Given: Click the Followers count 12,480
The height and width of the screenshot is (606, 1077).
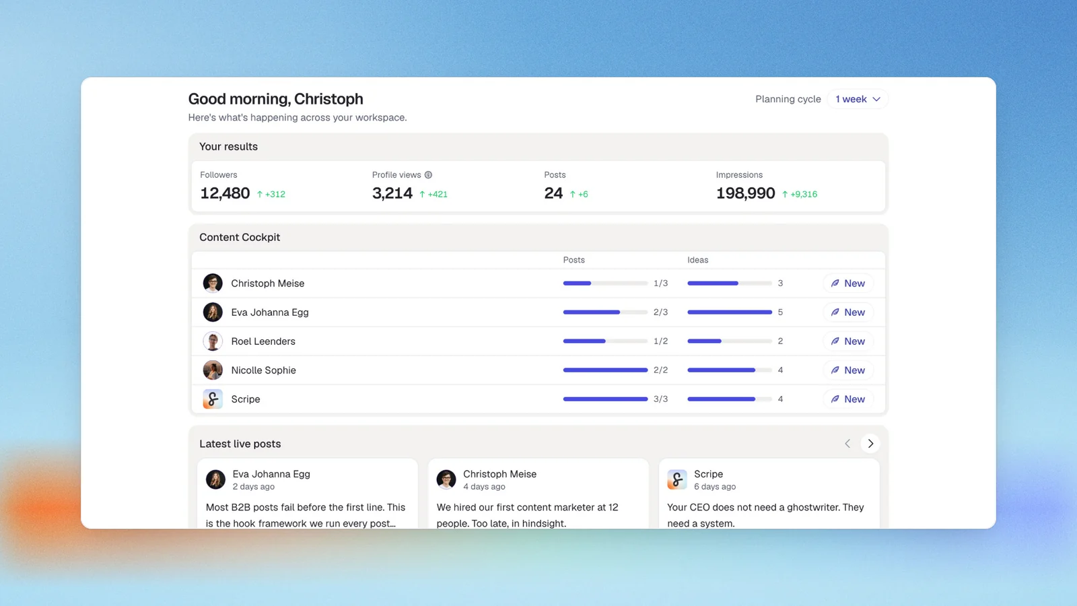Looking at the screenshot, I should [225, 193].
